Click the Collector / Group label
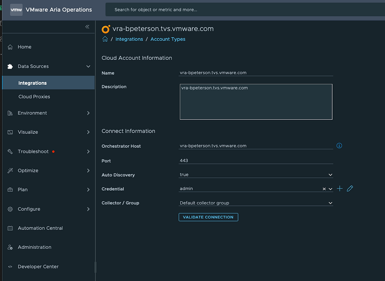 pos(120,203)
